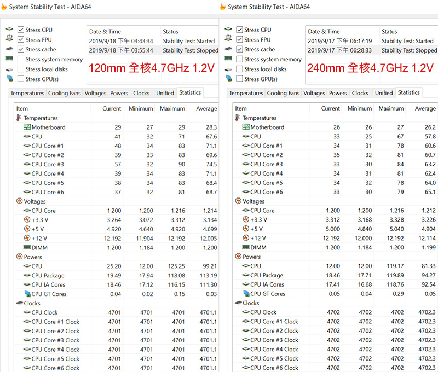Open Temperatures tab in left window
This screenshot has height=372, width=438.
tap(27, 93)
